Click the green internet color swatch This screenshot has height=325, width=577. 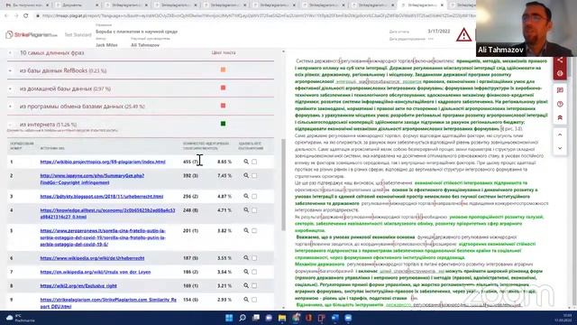tap(223, 124)
